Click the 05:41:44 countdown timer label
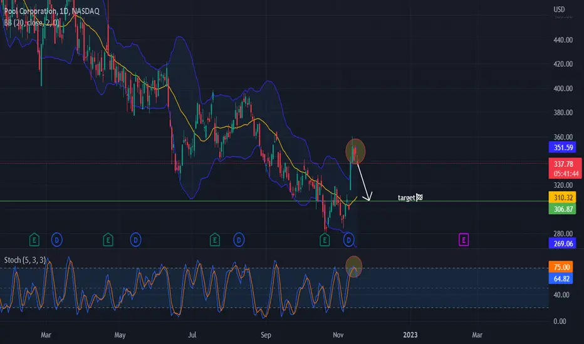Screen dimensions: 584x344 point(566,174)
